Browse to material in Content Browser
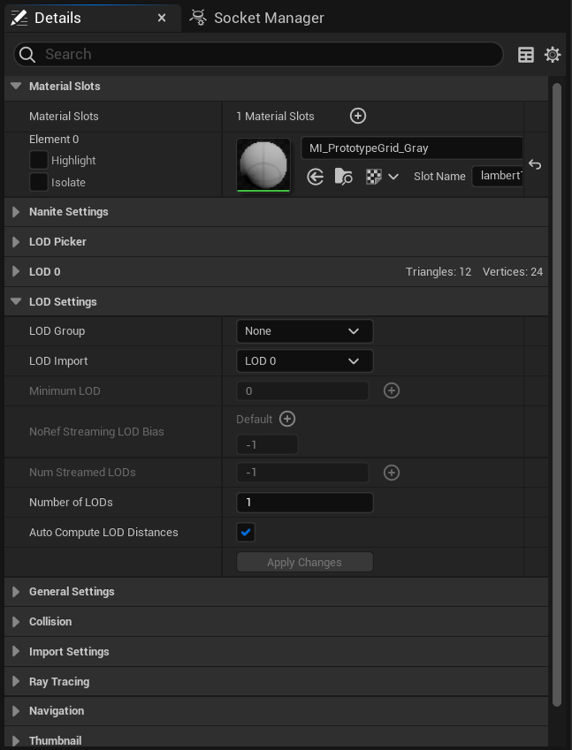 coord(343,177)
